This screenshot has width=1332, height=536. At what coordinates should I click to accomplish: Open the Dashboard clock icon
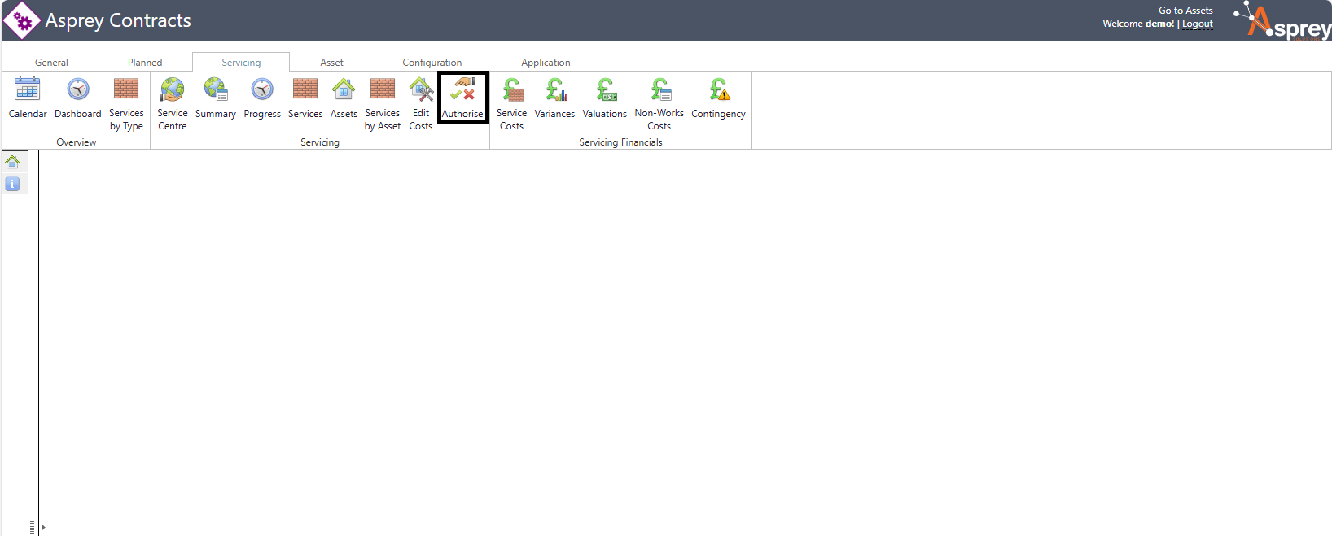[78, 89]
